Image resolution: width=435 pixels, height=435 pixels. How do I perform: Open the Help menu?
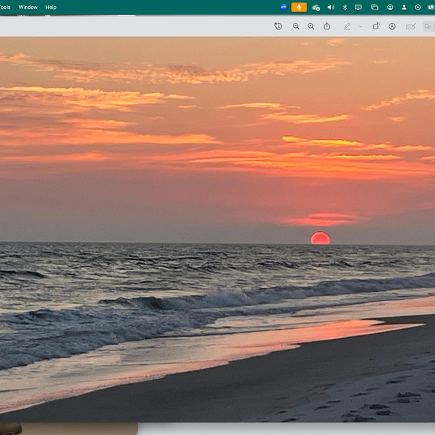point(51,7)
